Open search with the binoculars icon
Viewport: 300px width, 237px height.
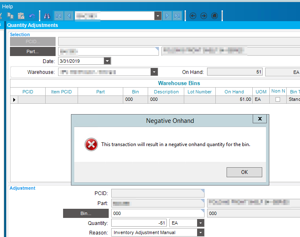pos(47,16)
